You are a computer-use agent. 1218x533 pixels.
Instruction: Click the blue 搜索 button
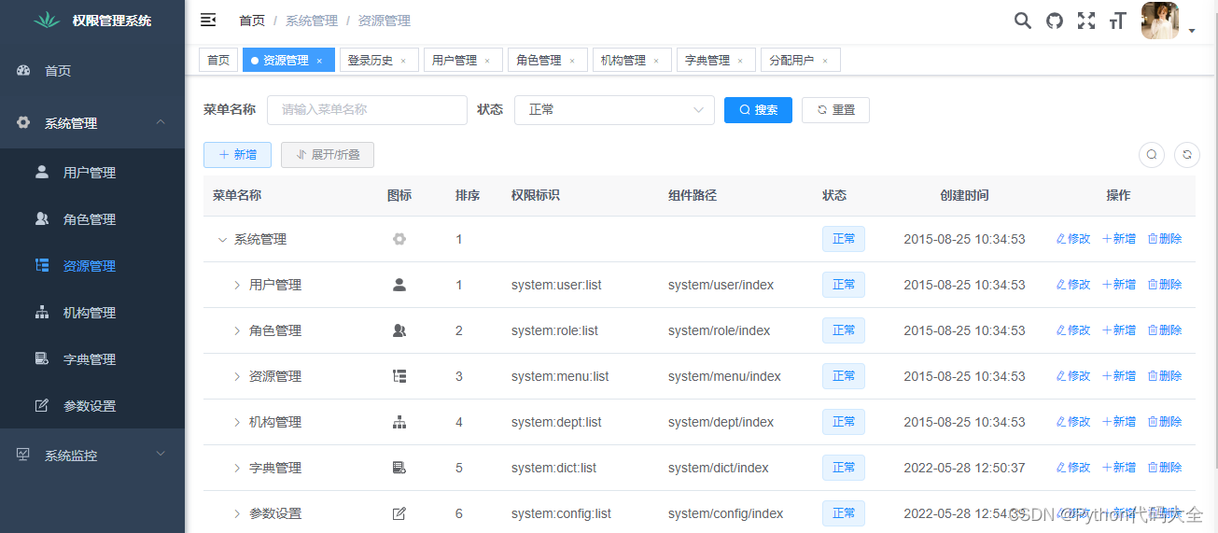(758, 109)
